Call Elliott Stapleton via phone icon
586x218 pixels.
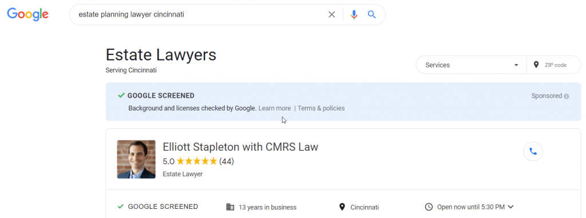[533, 152]
